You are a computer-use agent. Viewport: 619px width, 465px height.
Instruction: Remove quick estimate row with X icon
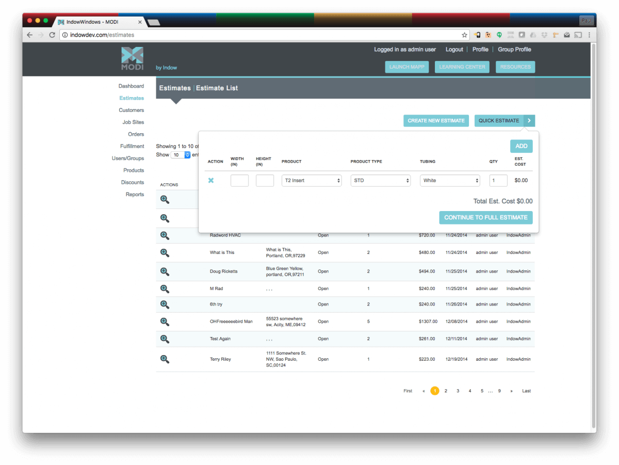[x=211, y=181]
